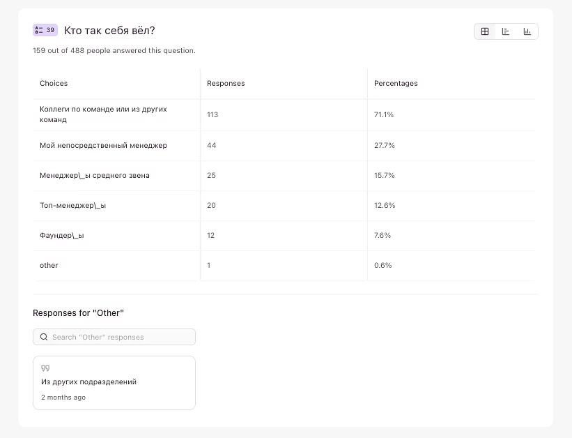The width and height of the screenshot is (572, 438).
Task: Switch to horizontal bar chart view
Action: point(506,31)
